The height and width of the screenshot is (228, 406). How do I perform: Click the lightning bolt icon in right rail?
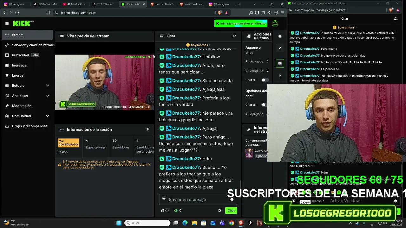280,75
